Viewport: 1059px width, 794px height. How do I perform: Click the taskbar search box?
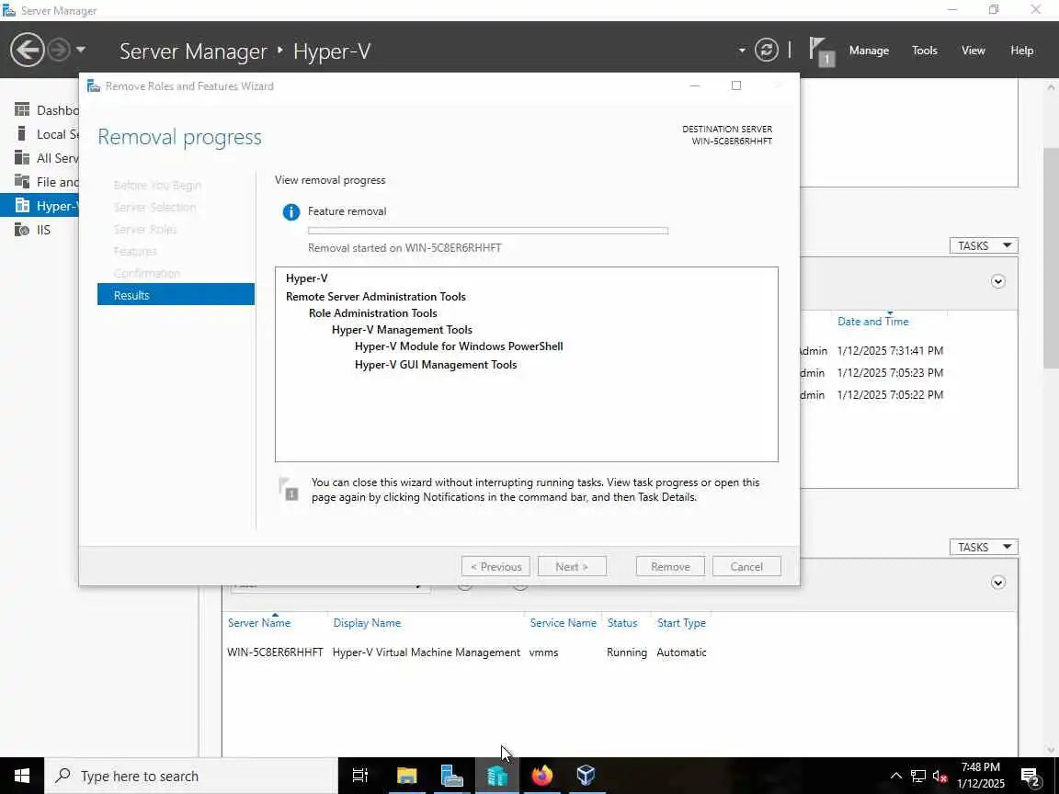(191, 776)
